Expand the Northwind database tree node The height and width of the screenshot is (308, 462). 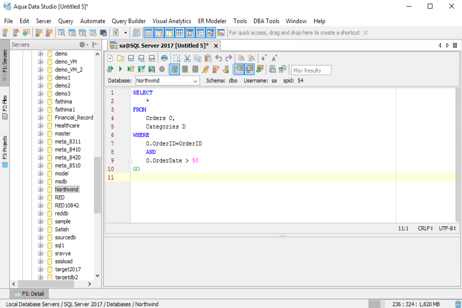41,189
